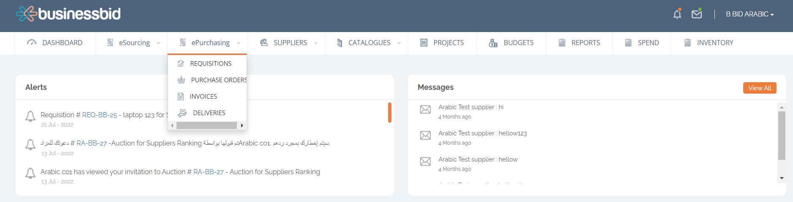Click the Deliveries hand-truck icon
The height and width of the screenshot is (202, 793).
tap(182, 113)
